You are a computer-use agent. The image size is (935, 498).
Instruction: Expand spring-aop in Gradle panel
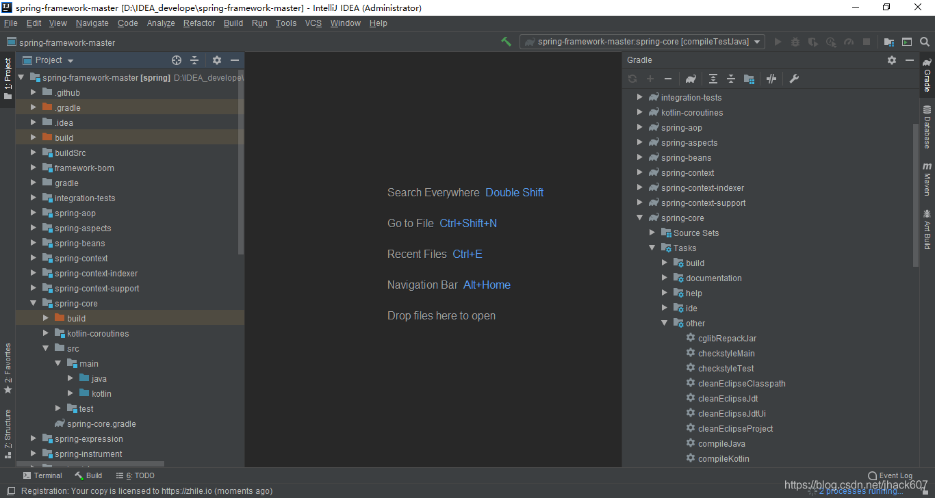coord(639,127)
